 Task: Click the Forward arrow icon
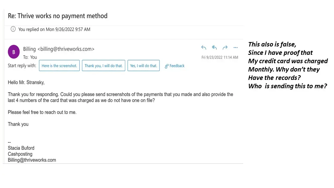pyautogui.click(x=225, y=48)
